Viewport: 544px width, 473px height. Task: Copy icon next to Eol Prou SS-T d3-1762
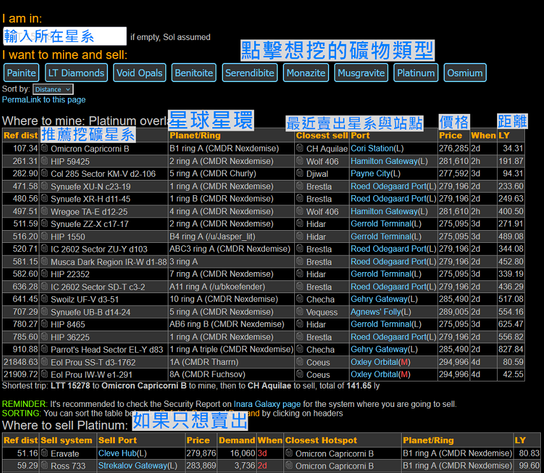coord(44,362)
